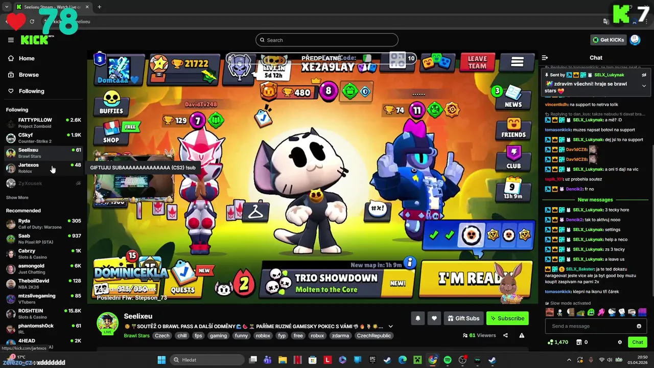654x368 pixels.
Task: Open the user profile avatar menu
Action: click(x=635, y=40)
